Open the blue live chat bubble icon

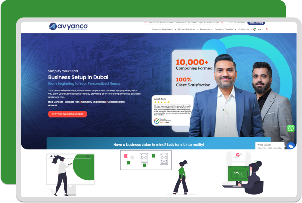pos(291,146)
